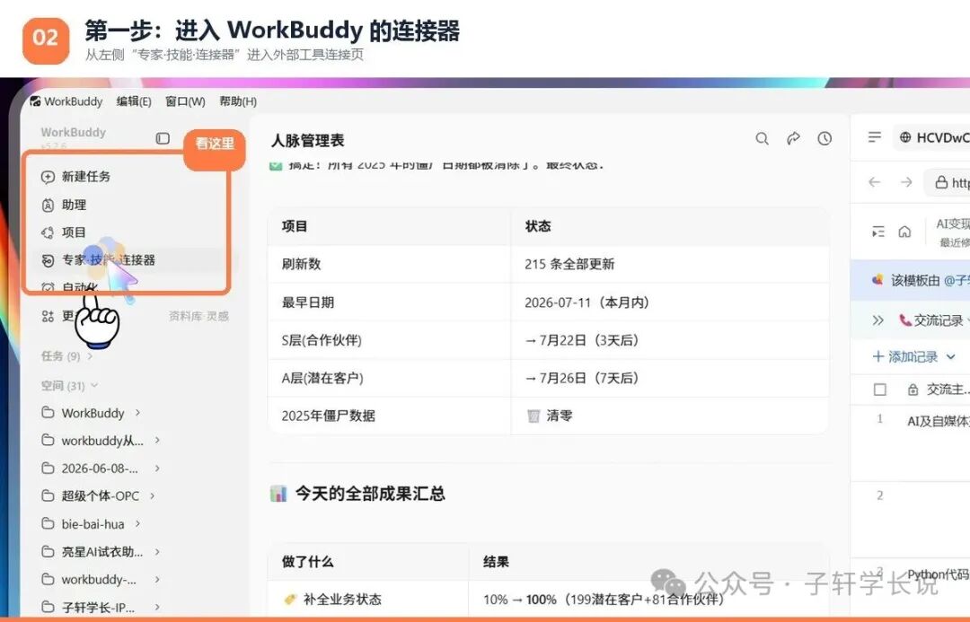970x622 pixels.
Task: Go forward with the browser right arrow
Action: point(906,182)
